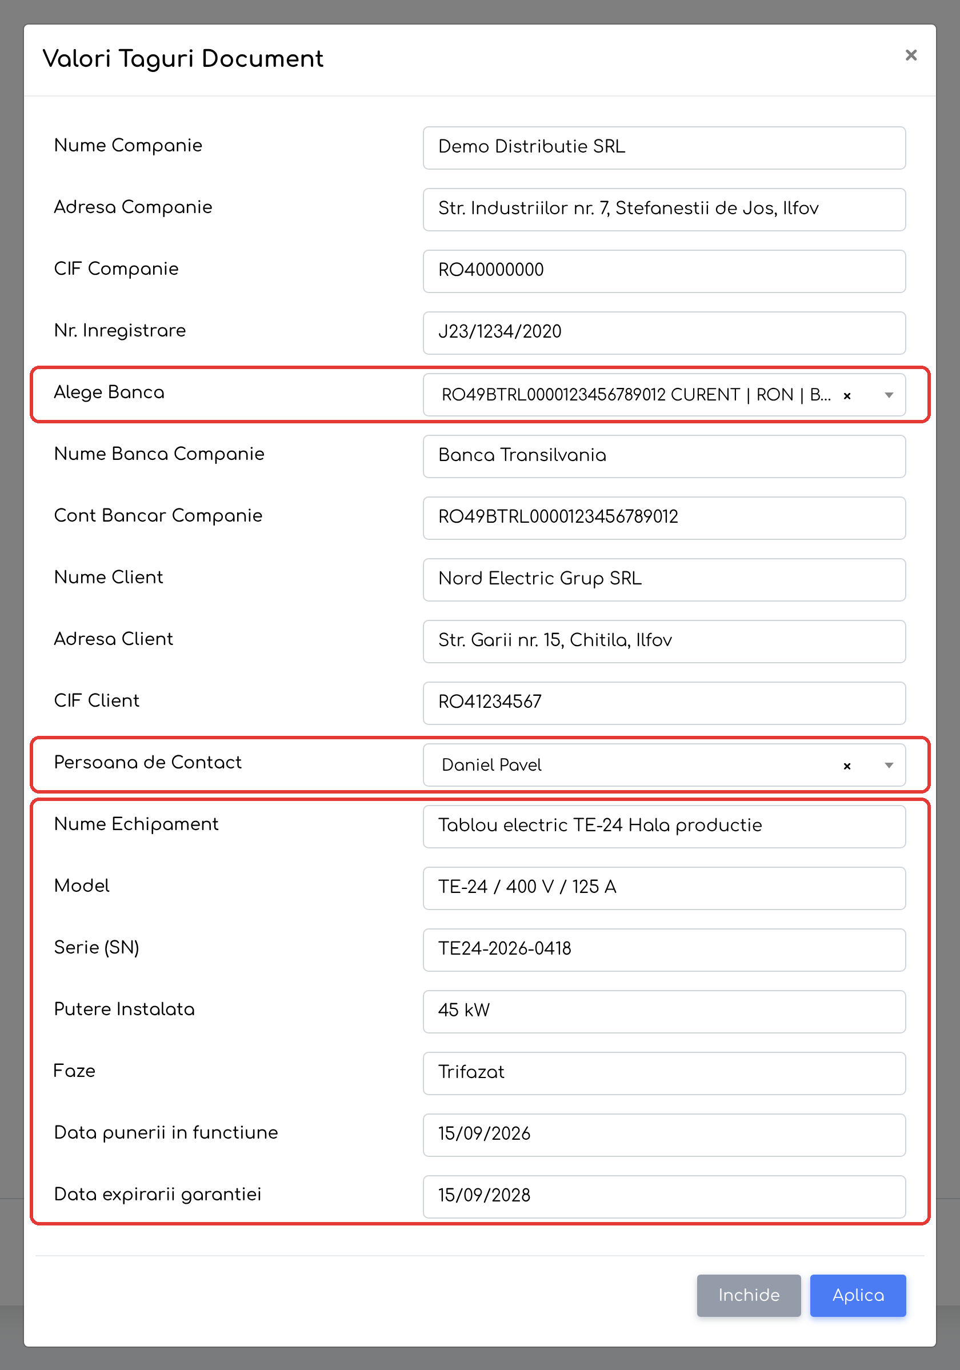Screen dimensions: 960x1370
Task: Click the Alege Banca label
Action: coord(109,392)
